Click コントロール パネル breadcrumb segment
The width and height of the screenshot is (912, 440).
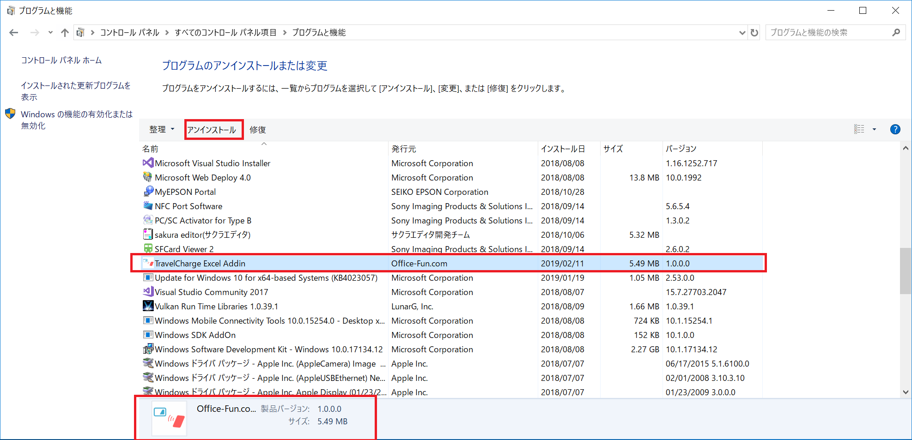[x=129, y=32]
